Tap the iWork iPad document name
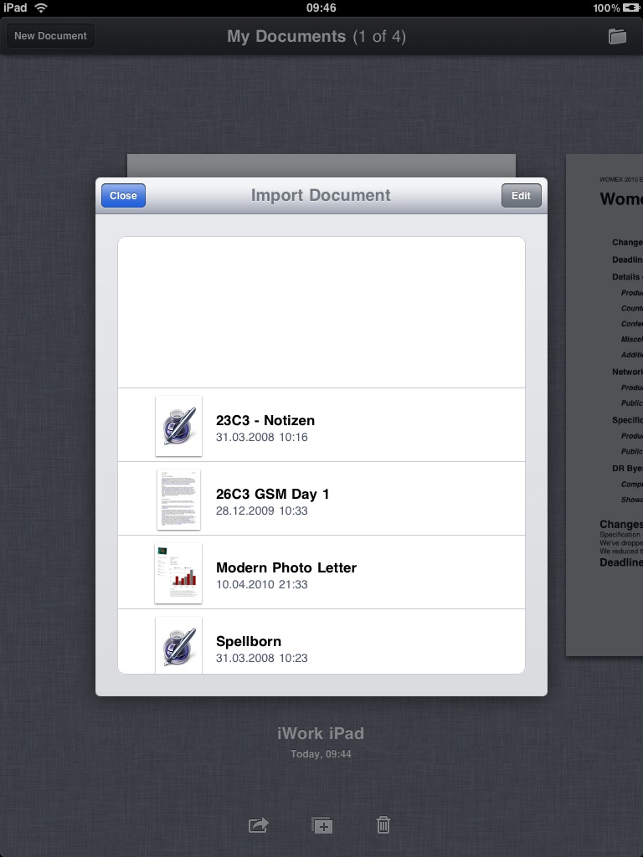 tap(321, 734)
